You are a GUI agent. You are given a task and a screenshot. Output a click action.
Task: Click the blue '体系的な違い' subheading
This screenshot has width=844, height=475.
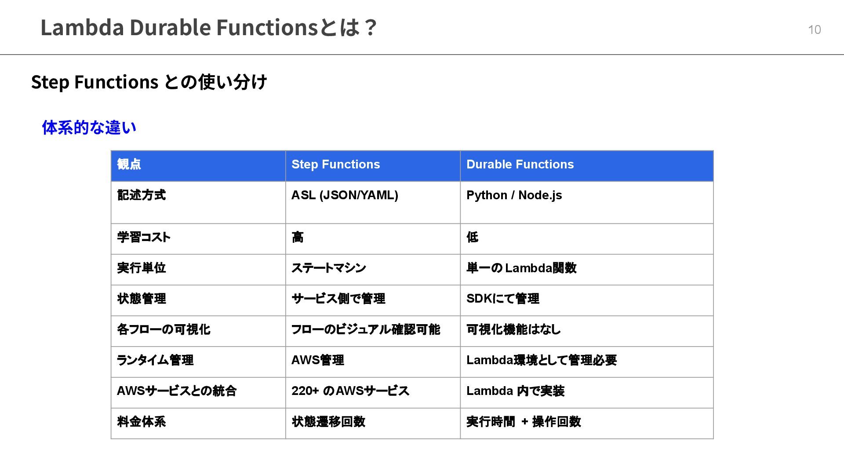pos(89,128)
